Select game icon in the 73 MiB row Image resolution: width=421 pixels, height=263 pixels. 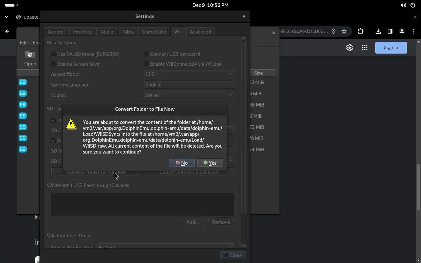(x=23, y=127)
